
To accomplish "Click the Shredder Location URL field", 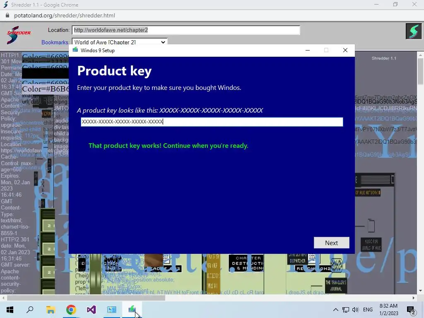I will point(186,30).
